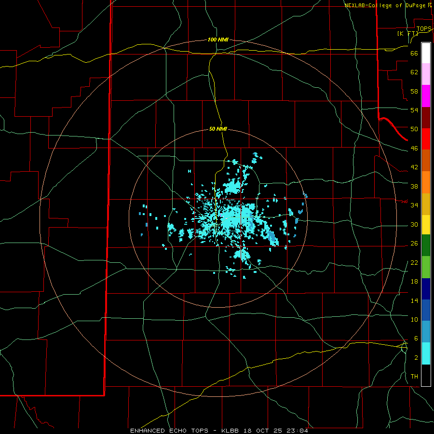Viewport: 434px width, 434px height.
Task: Click the '26' legend value
Action: tap(414, 244)
